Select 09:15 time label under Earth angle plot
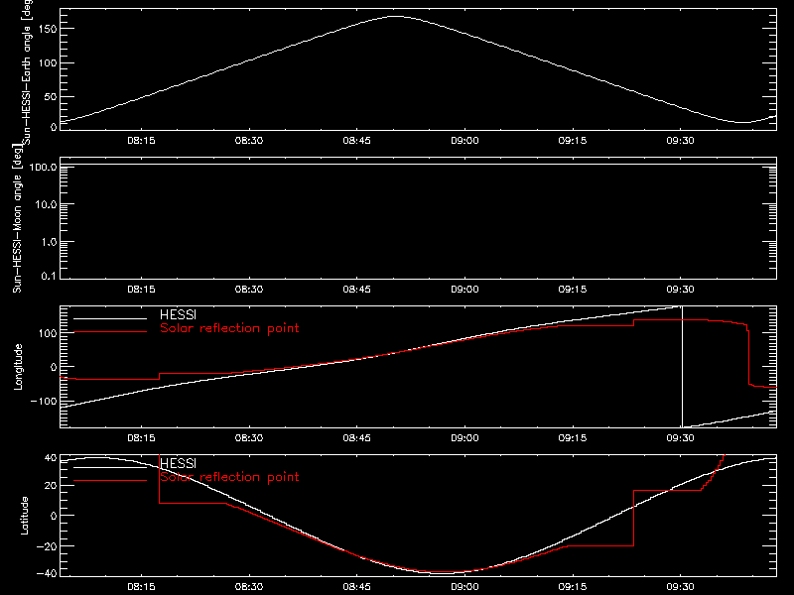794x595 pixels. coord(573,141)
